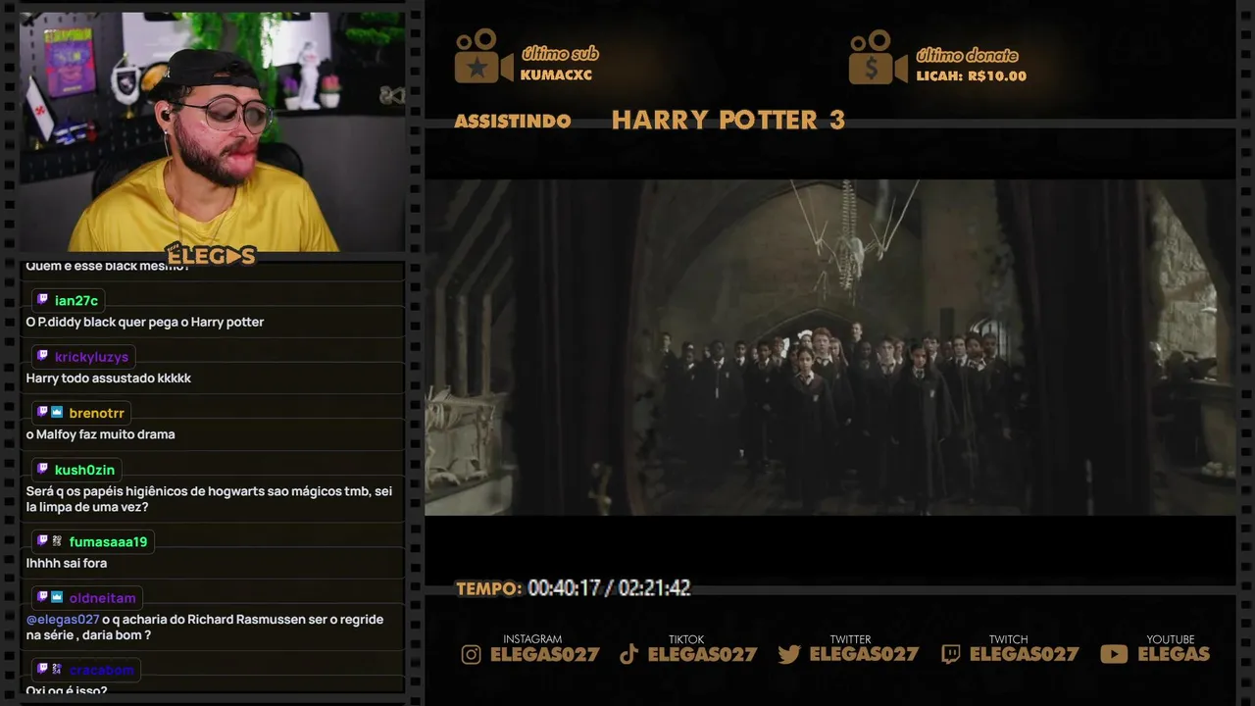Click the ELEGAS027 handle under TIKTOK

coord(702,654)
